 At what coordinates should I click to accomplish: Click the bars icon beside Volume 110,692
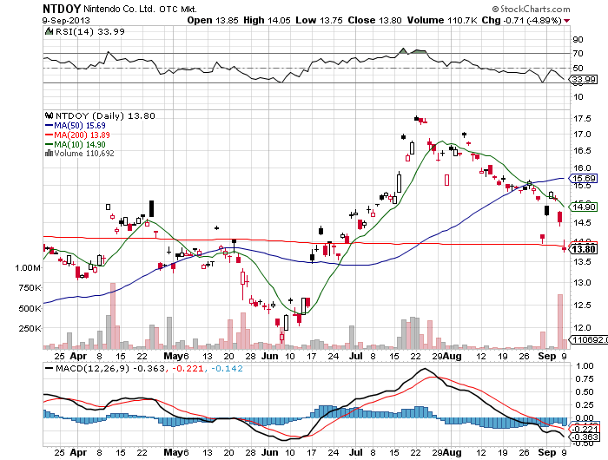point(49,153)
